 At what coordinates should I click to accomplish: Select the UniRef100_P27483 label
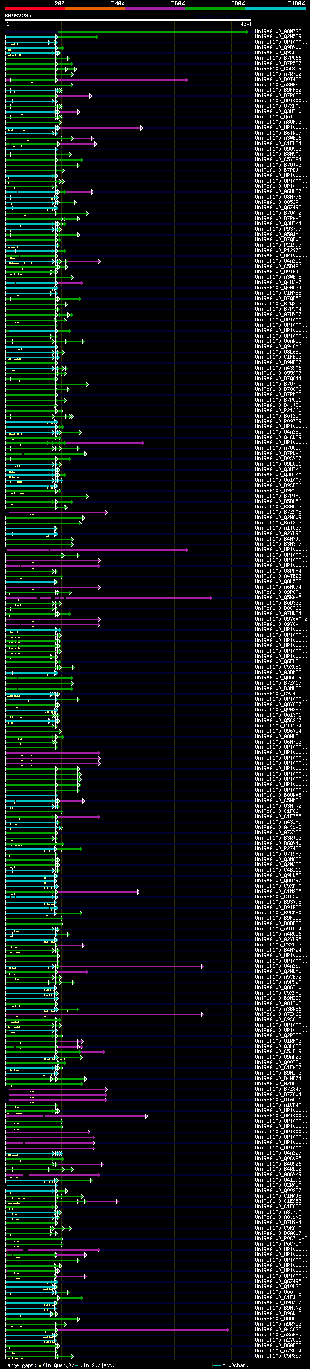point(278,848)
